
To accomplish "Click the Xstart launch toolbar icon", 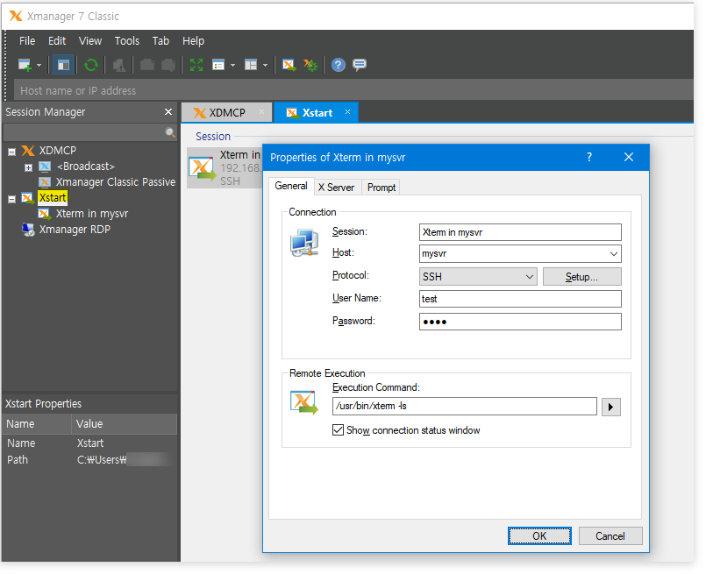I will (x=288, y=65).
